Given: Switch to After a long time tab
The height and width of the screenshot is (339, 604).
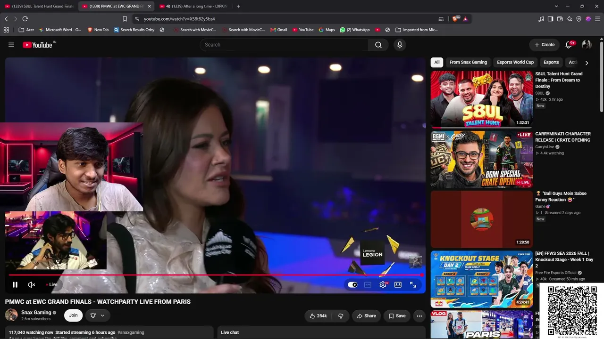Looking at the screenshot, I should point(193,6).
